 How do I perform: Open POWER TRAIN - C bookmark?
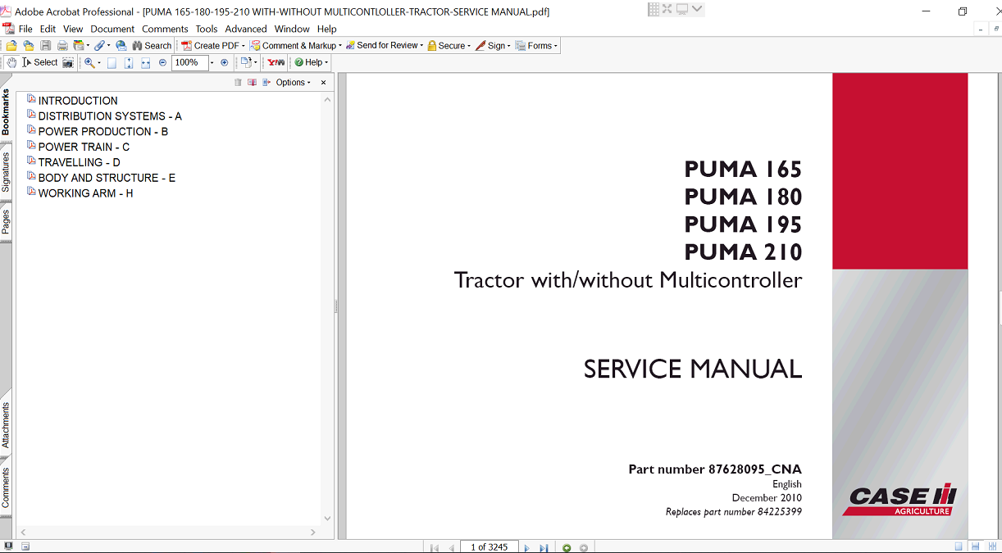coord(84,147)
